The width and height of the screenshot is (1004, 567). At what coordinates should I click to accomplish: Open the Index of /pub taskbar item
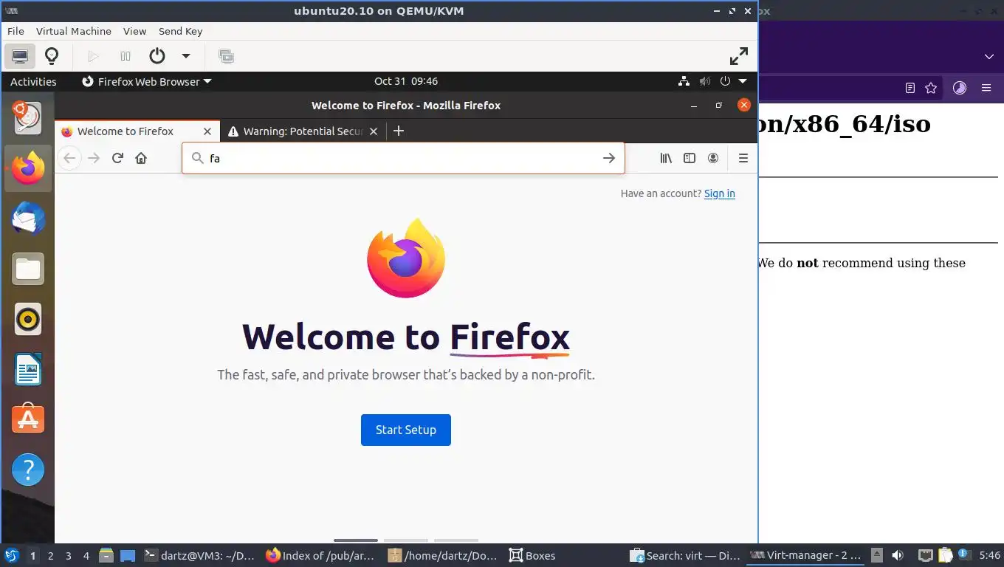click(x=320, y=556)
